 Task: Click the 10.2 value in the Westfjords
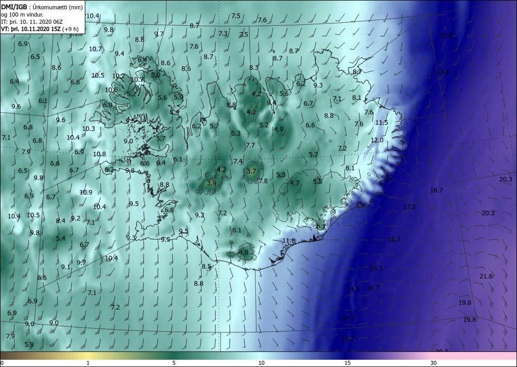(x=119, y=76)
